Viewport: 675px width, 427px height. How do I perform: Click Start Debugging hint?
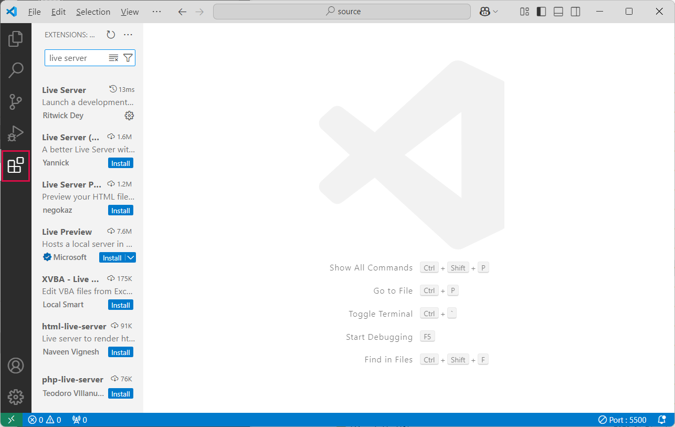(379, 337)
